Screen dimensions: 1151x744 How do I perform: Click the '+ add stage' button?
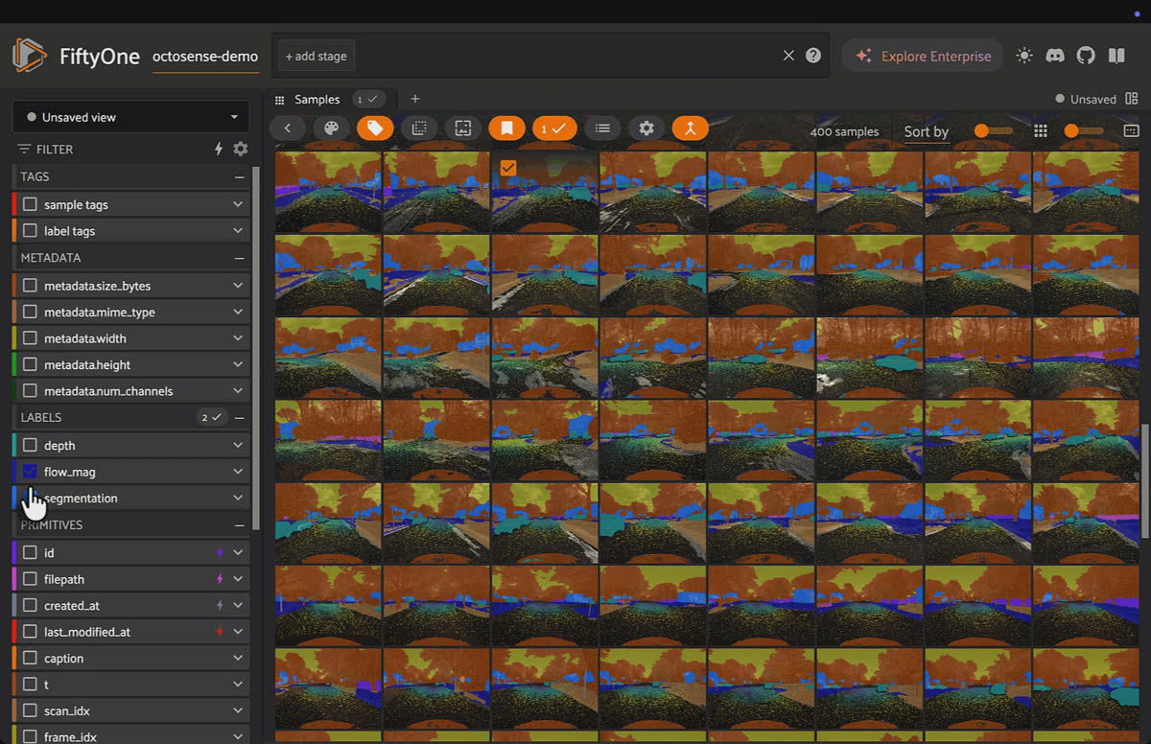point(317,56)
